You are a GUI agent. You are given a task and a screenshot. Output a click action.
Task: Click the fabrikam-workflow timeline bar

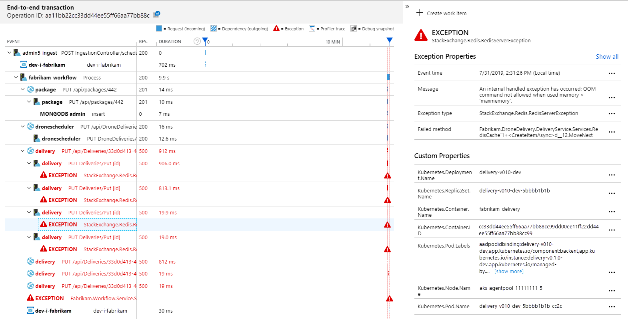[x=388, y=77]
